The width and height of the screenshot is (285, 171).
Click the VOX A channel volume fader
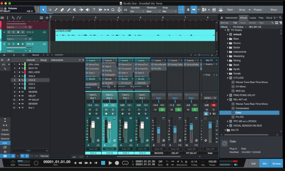(93, 125)
